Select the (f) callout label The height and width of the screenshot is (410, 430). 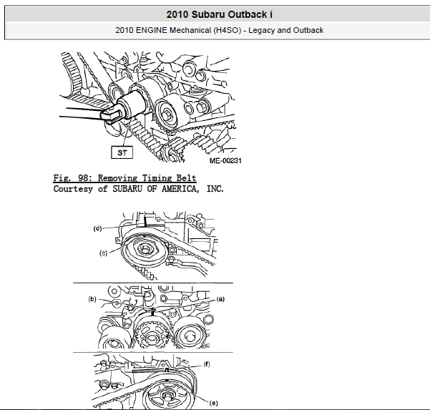(x=207, y=364)
